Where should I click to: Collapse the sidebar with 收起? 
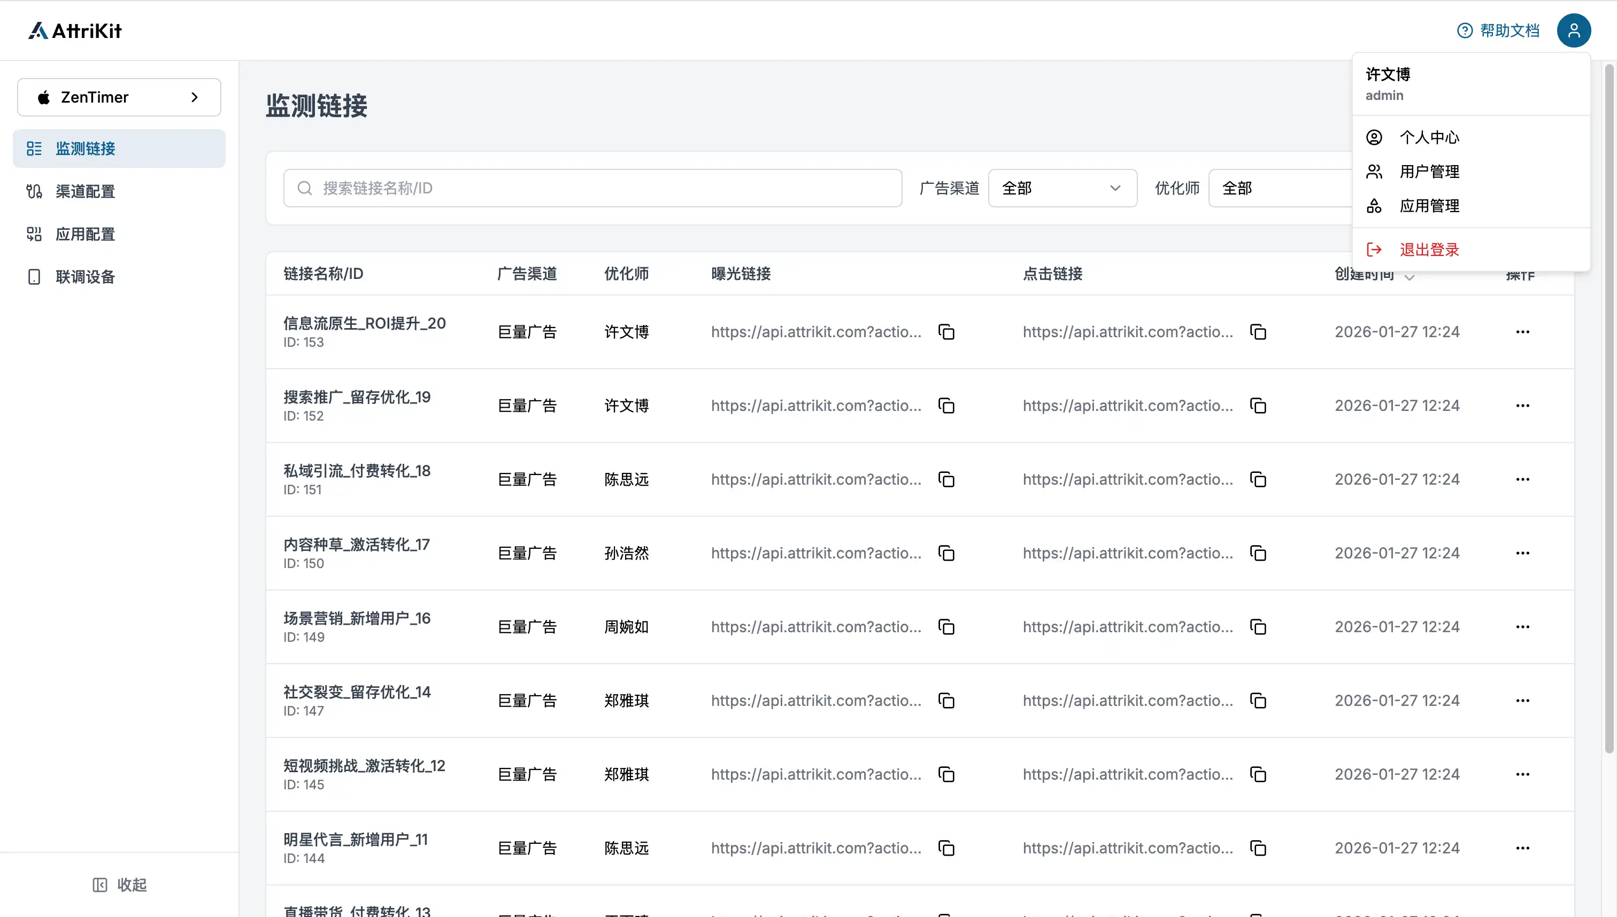tap(120, 884)
